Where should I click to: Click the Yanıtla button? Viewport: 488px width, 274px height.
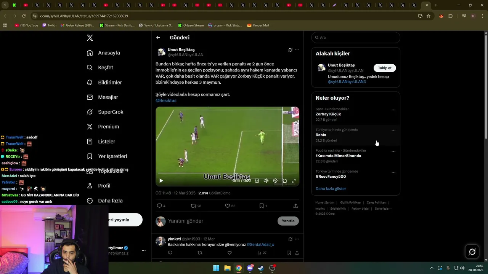pos(288,221)
